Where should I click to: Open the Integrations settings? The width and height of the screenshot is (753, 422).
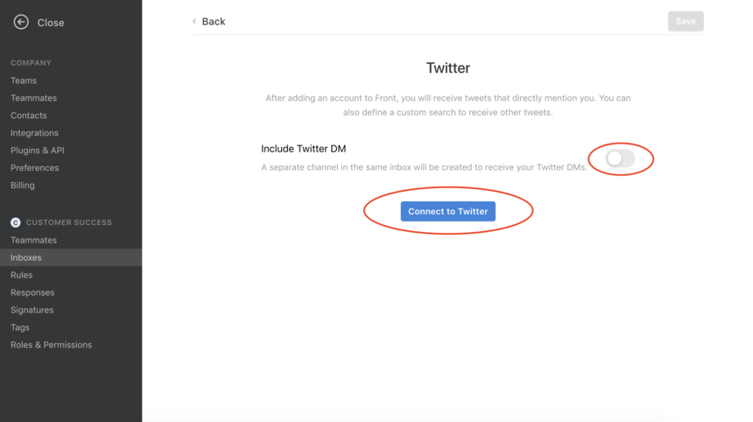(34, 133)
